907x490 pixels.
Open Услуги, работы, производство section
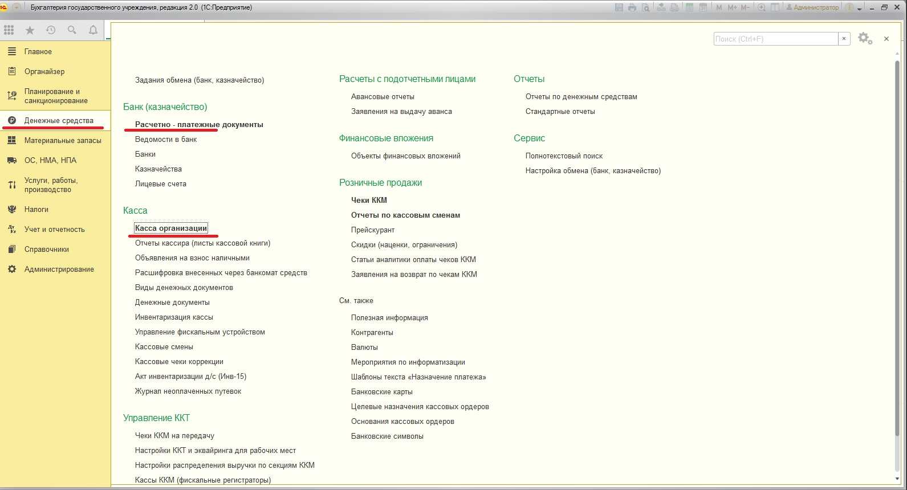coord(55,185)
